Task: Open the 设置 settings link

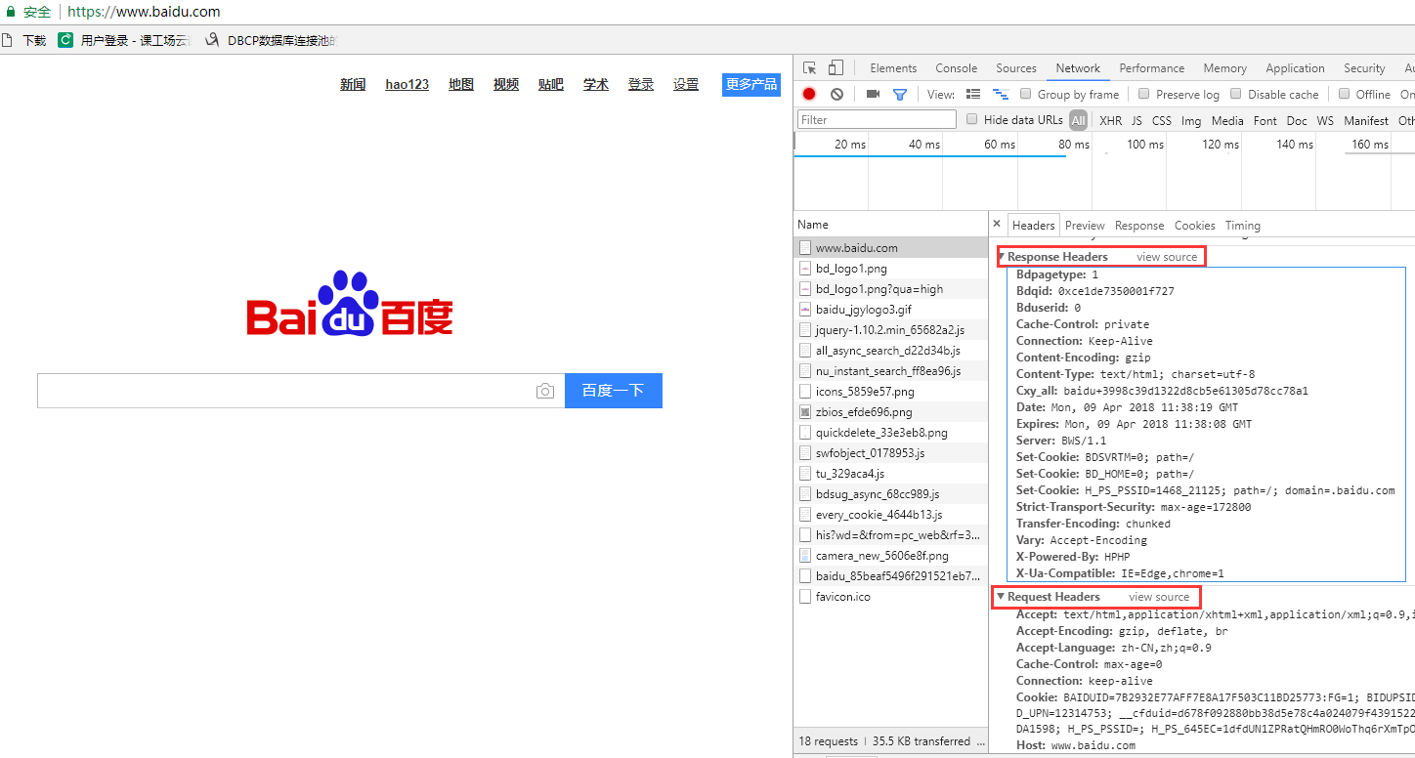Action: pyautogui.click(x=686, y=85)
